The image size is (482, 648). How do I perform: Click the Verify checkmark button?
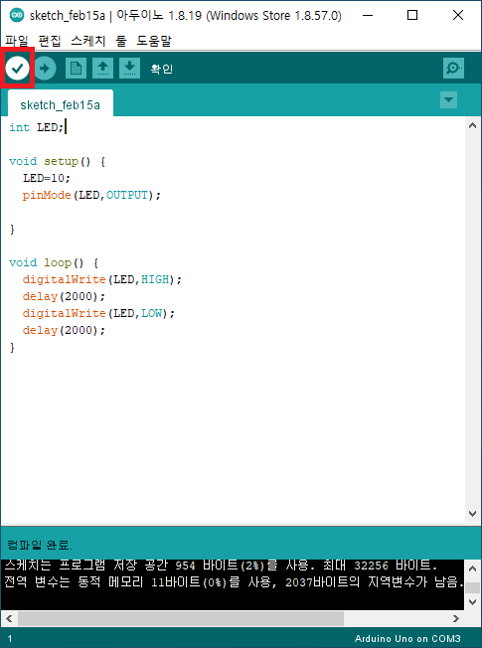click(17, 68)
